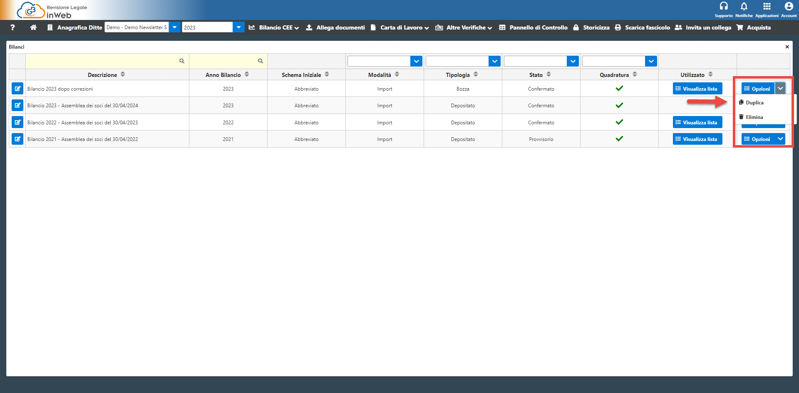This screenshot has height=393, width=799.
Task: Expand Opzioni arrow for Bilancio 2021 row
Action: tap(780, 139)
